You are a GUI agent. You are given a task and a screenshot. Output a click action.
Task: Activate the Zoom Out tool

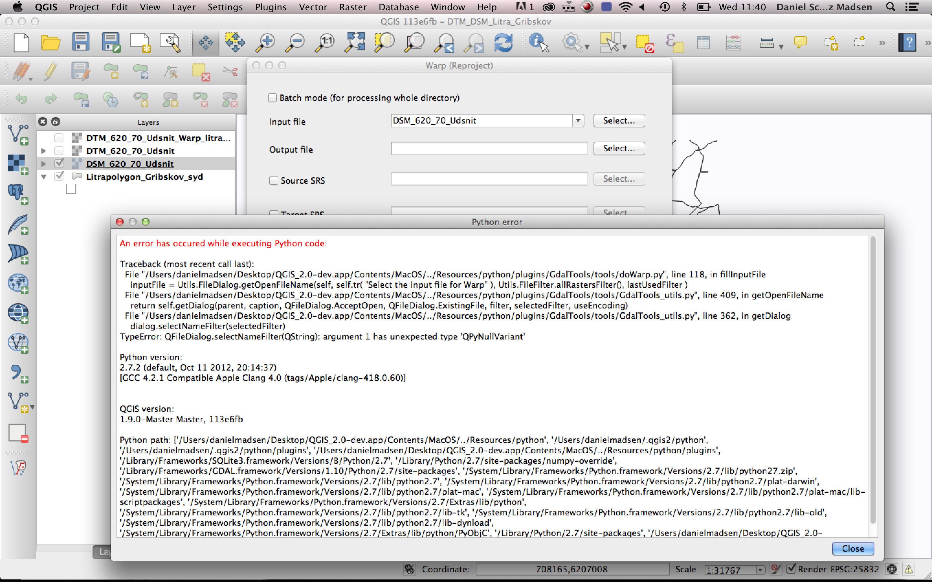coord(294,42)
